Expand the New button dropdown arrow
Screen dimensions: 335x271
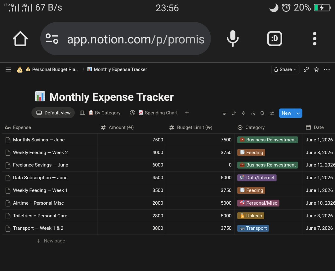tap(298, 113)
